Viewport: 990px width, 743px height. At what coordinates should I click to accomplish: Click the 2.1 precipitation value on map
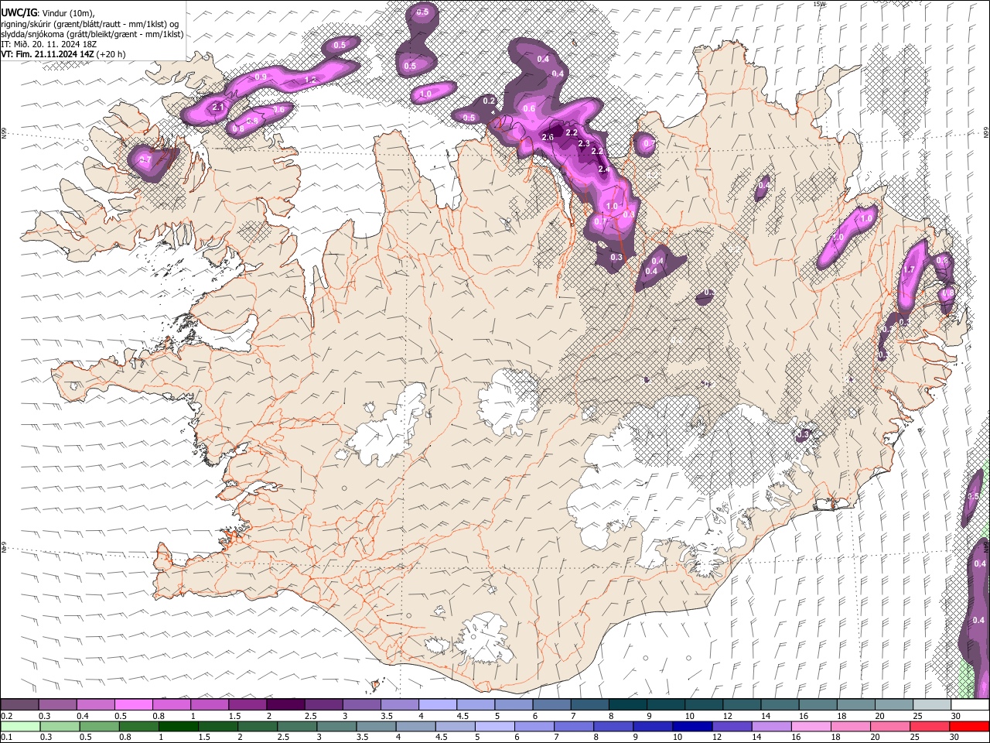218,107
